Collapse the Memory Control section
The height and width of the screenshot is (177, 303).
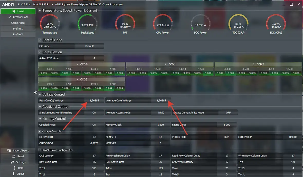tap(40, 119)
